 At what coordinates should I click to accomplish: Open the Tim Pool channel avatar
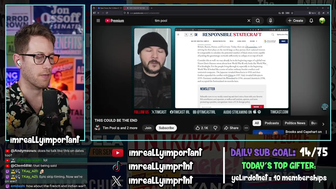click(97, 128)
